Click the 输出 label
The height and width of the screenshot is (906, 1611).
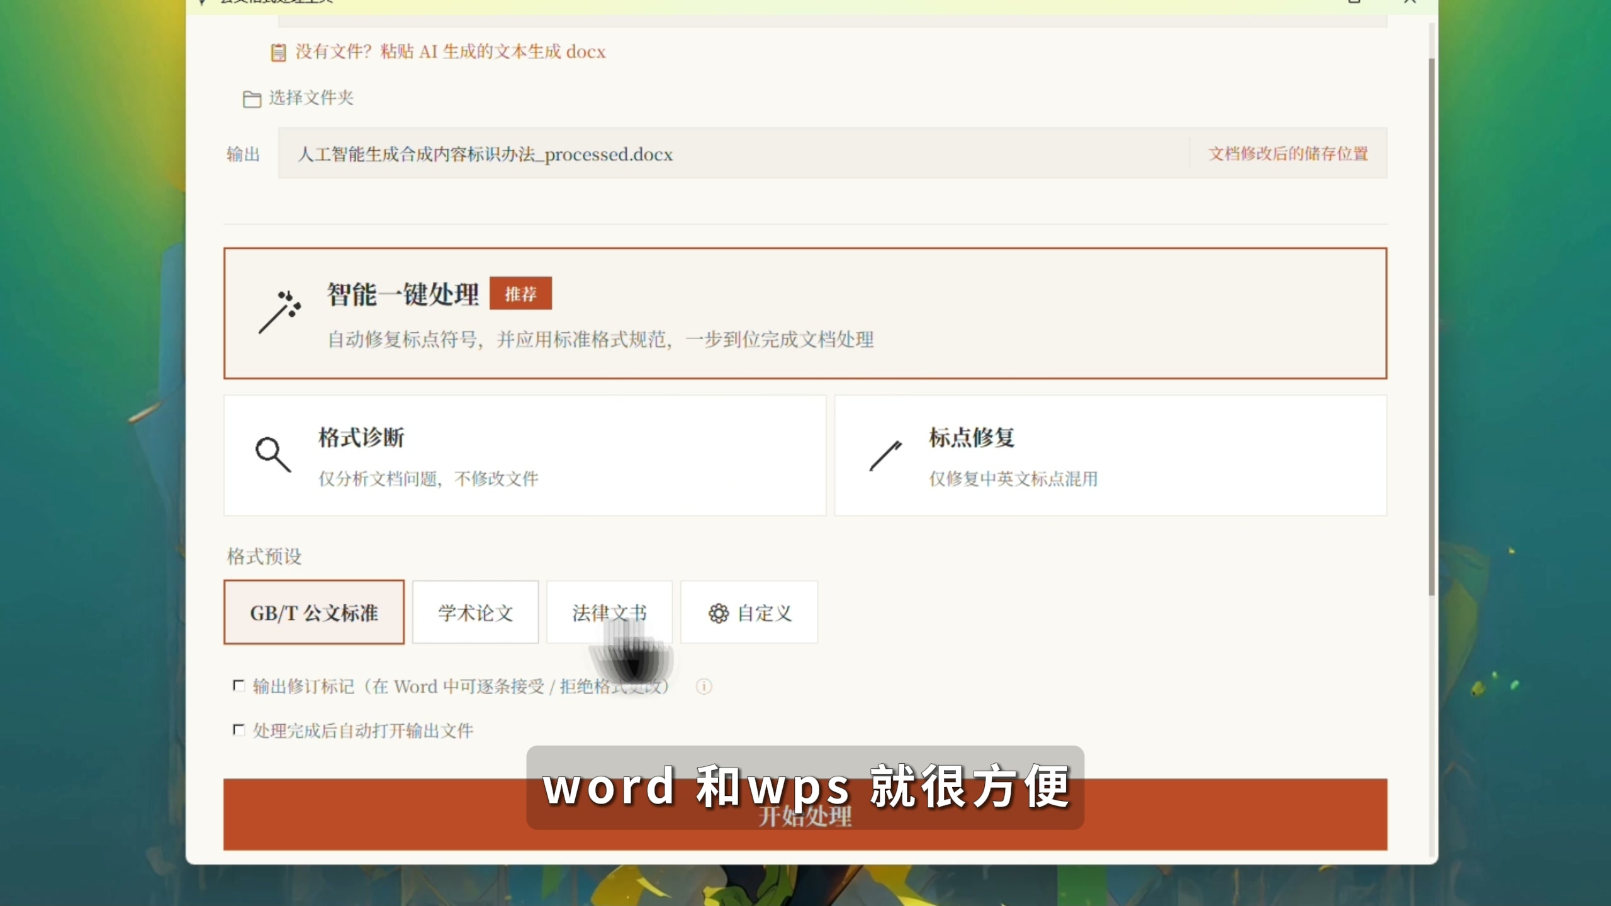tap(243, 154)
